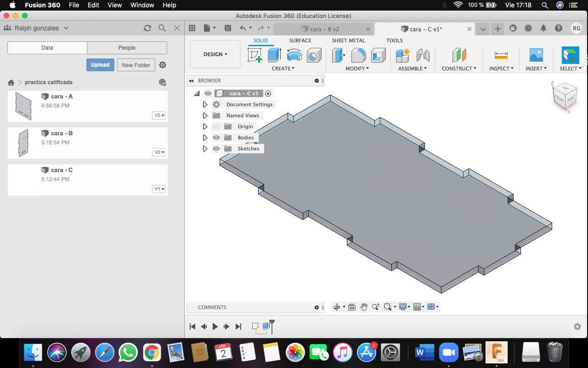Click the Select tool icon

[x=571, y=55]
